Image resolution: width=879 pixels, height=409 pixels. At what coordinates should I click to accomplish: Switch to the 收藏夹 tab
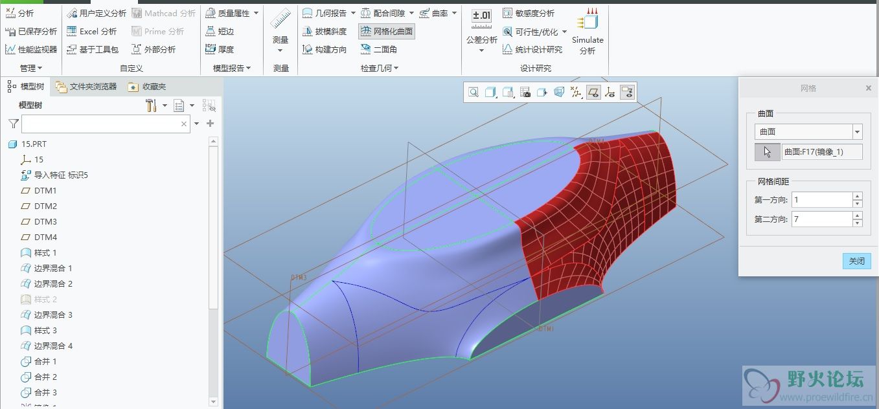pos(147,86)
